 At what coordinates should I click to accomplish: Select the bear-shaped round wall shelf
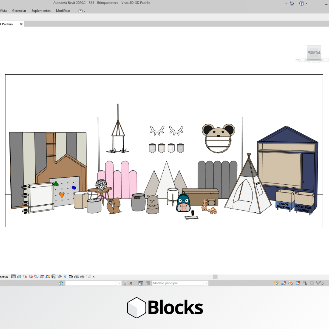[218, 138]
